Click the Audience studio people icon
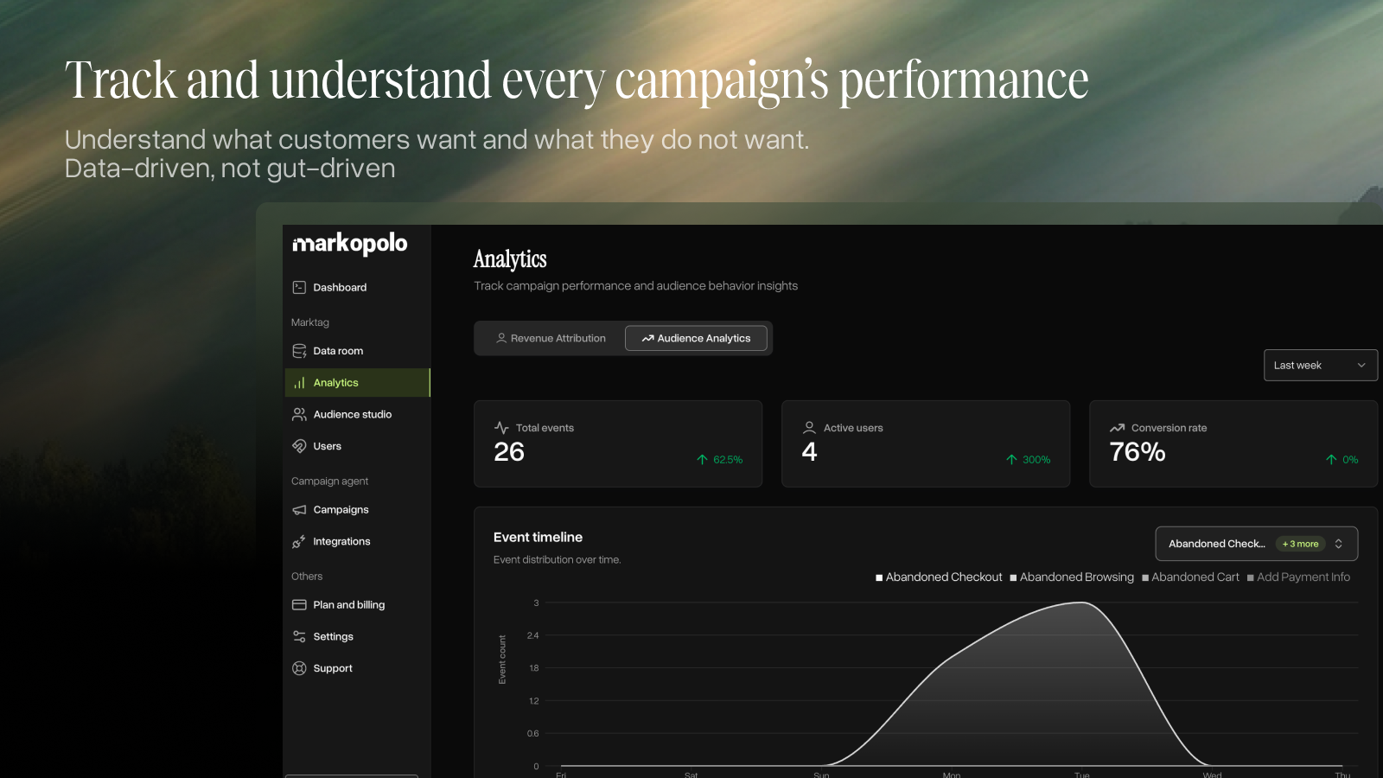 pos(299,415)
